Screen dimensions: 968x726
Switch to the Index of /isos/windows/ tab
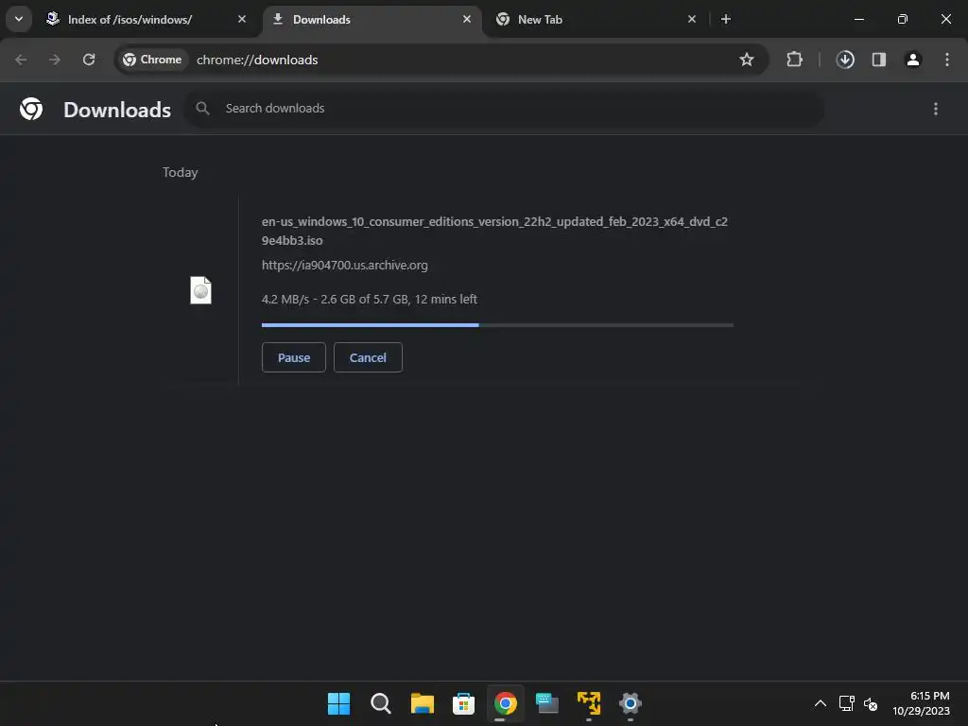(147, 19)
